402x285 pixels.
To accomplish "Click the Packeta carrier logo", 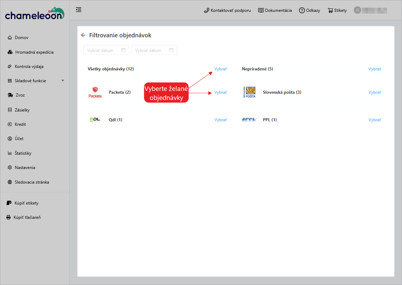I will (95, 92).
